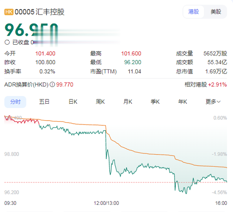
Task: Click the 相对港股 +2.91% value
Action: tap(217, 85)
